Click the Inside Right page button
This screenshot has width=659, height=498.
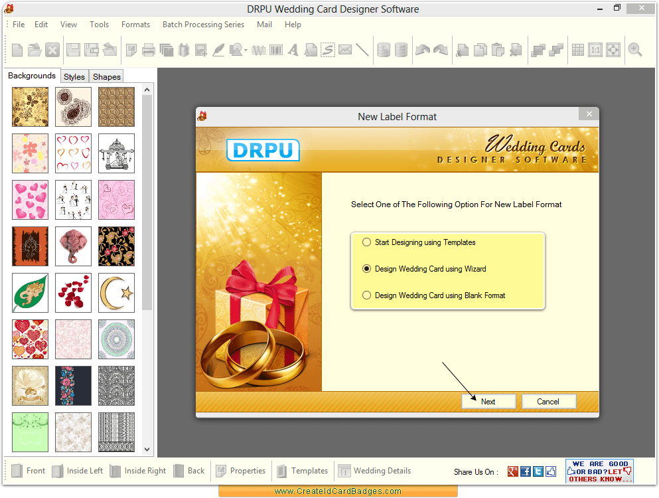[x=138, y=471]
